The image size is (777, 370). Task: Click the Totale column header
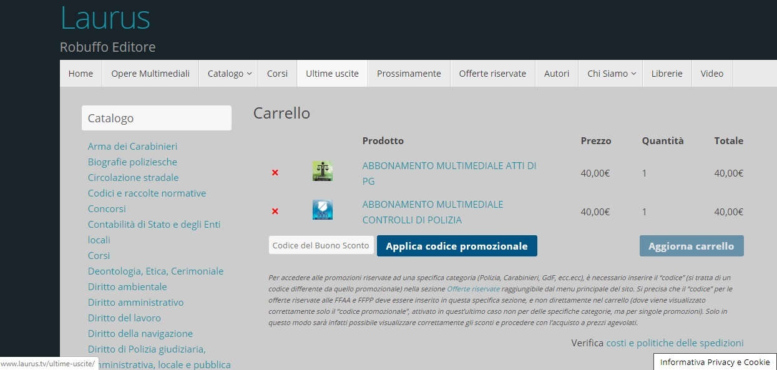click(729, 141)
